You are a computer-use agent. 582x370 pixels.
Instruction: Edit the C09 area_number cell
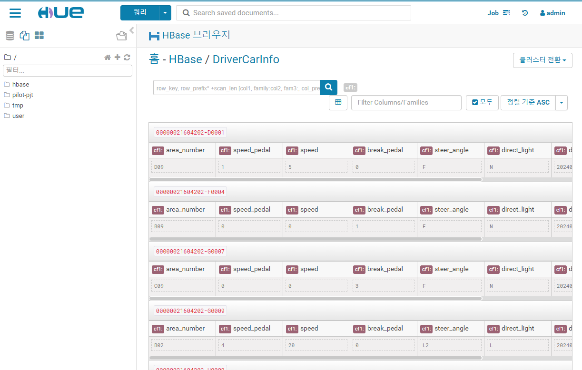pyautogui.click(x=182, y=286)
